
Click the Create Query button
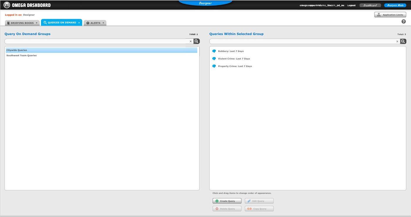click(x=227, y=201)
